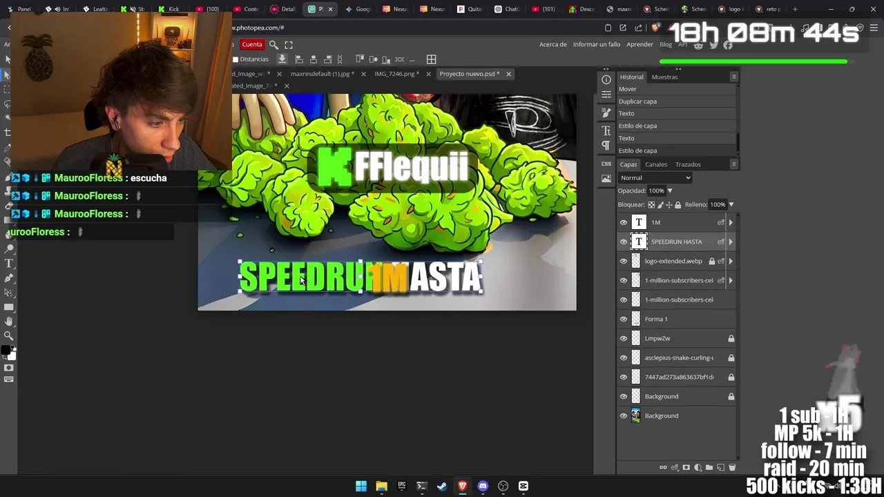Click the search magnifier icon next to Cuenta
The image size is (884, 497).
coord(273,45)
